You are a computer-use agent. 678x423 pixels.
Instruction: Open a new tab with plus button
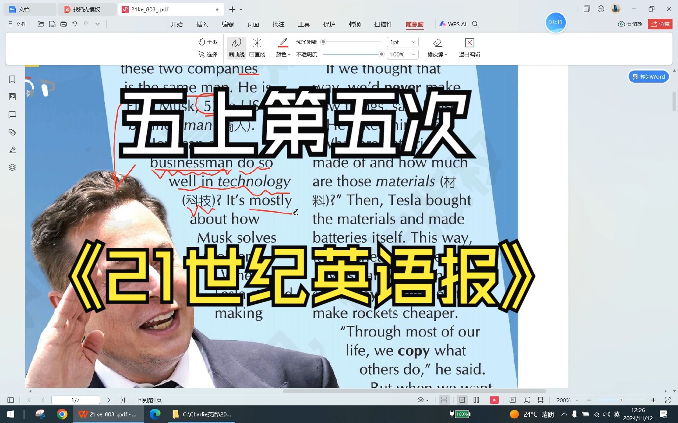coord(232,9)
